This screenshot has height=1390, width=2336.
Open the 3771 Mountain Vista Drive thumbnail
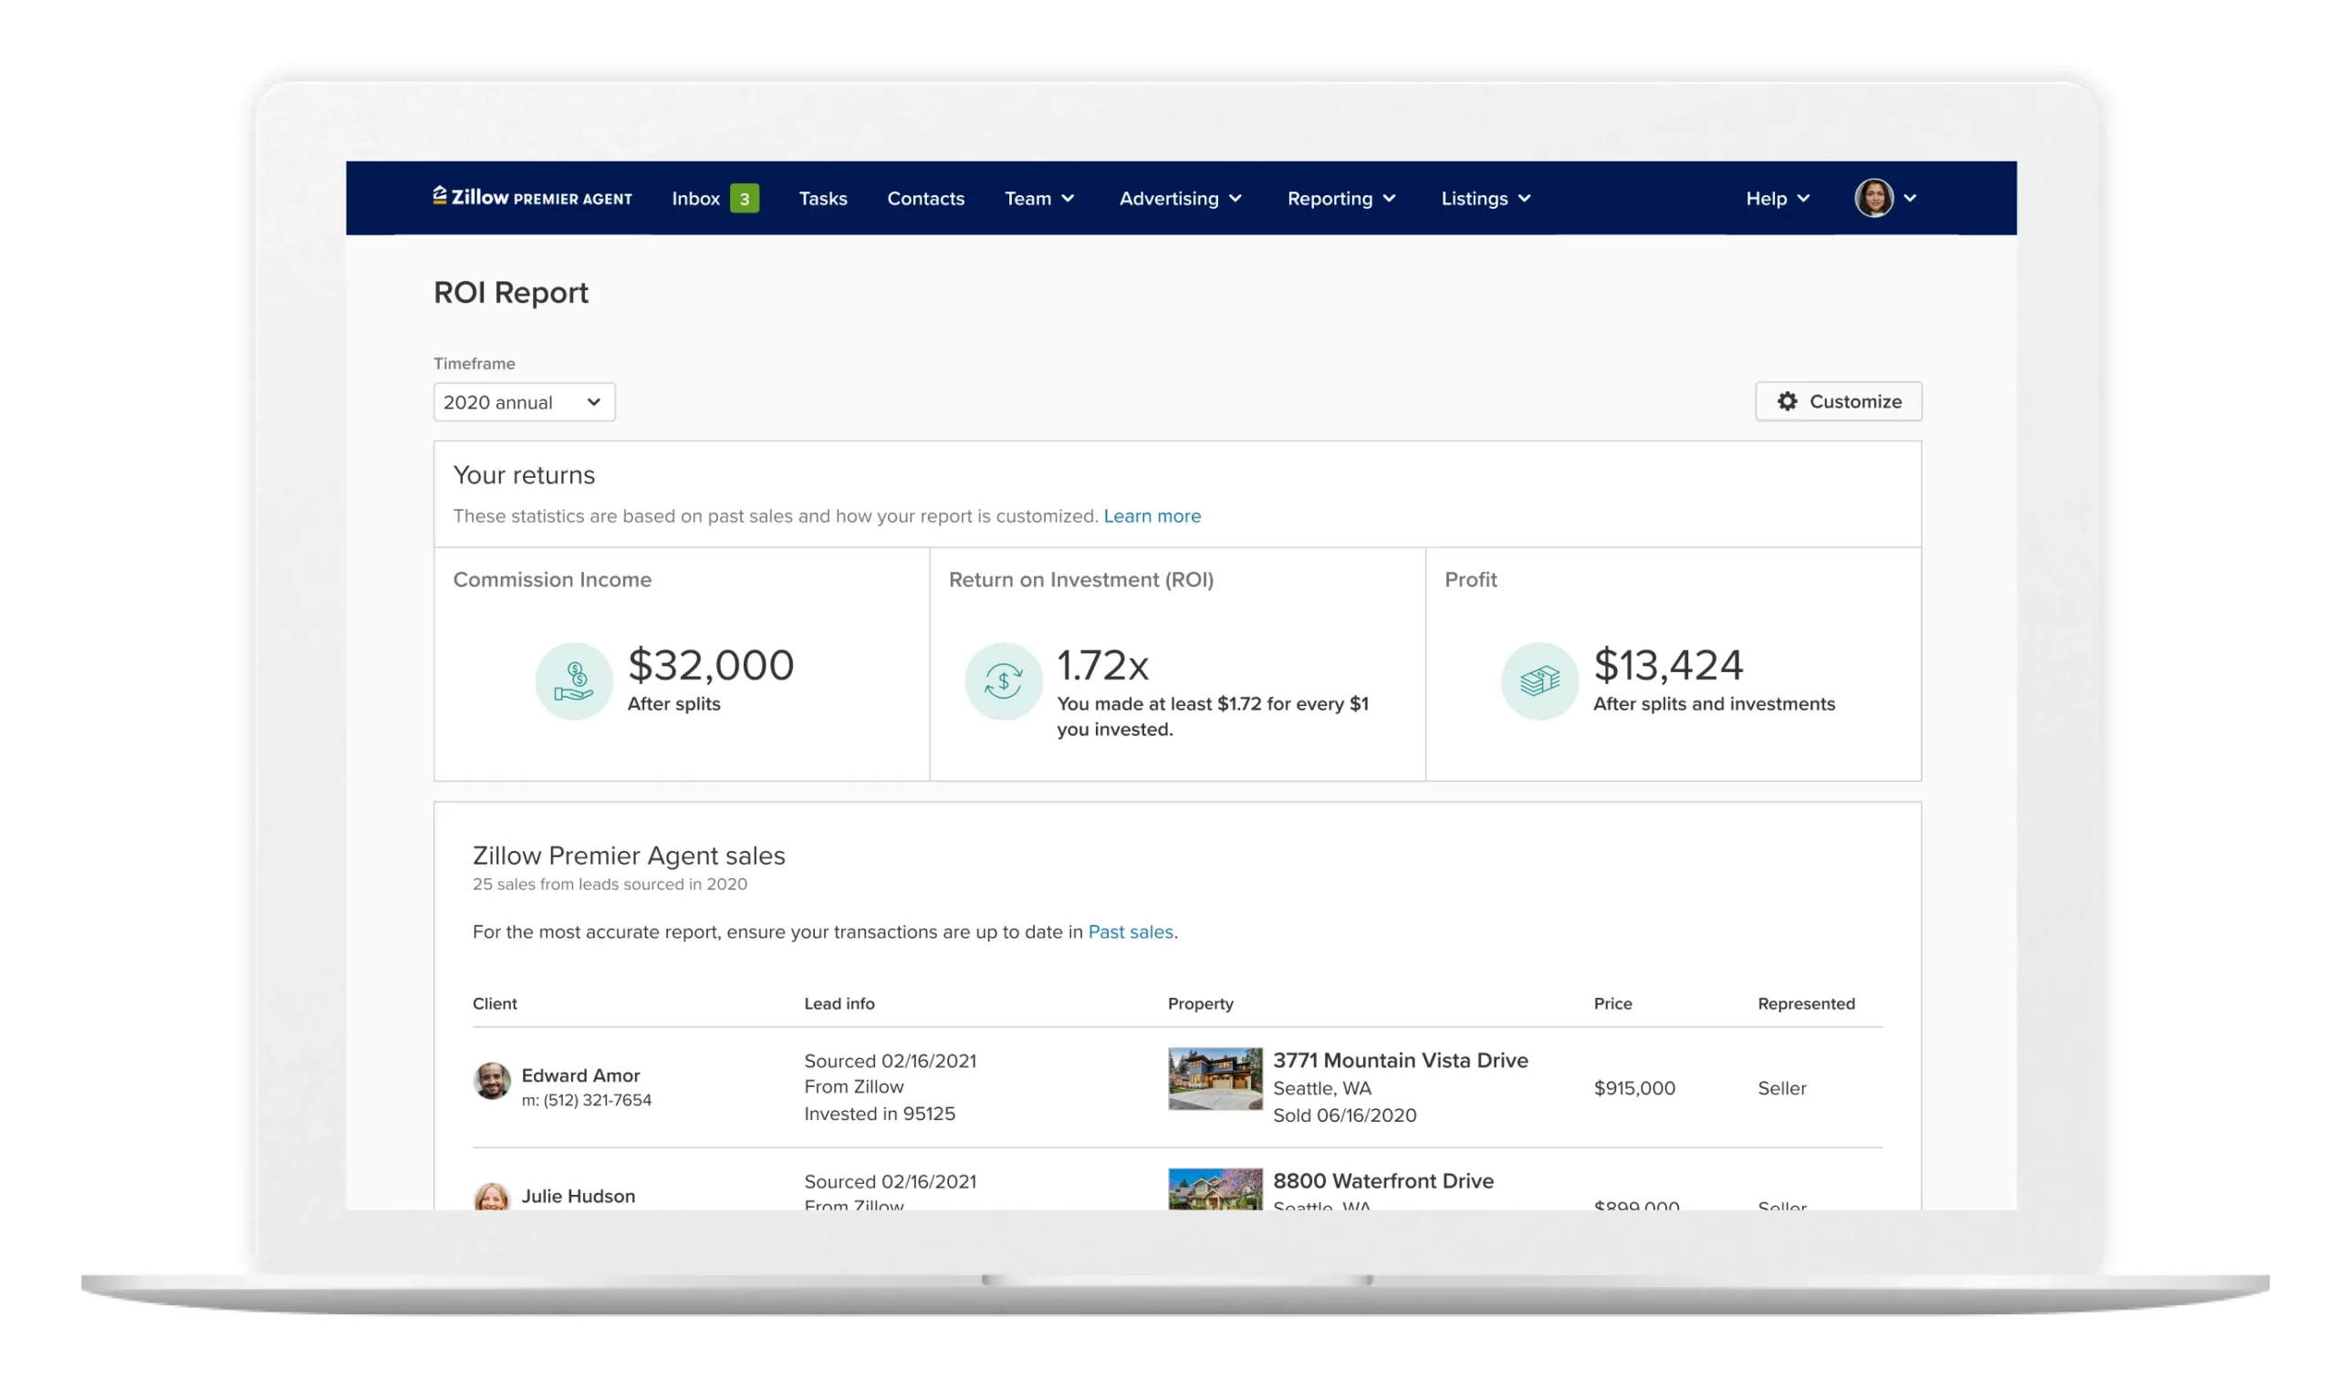tap(1215, 1079)
